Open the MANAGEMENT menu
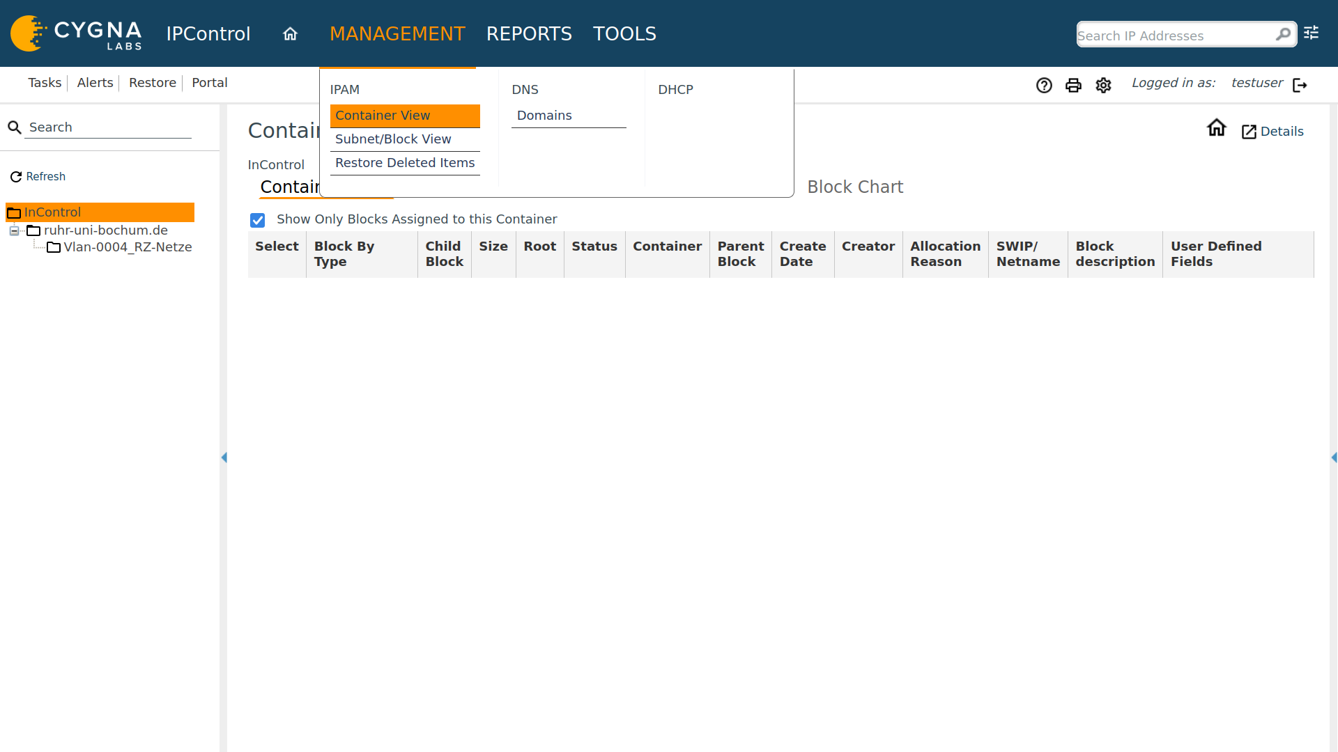 pos(397,33)
